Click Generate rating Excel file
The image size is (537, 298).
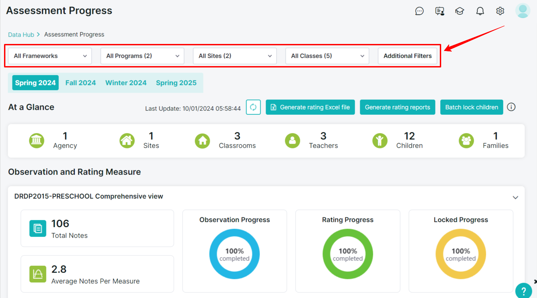[x=310, y=107]
